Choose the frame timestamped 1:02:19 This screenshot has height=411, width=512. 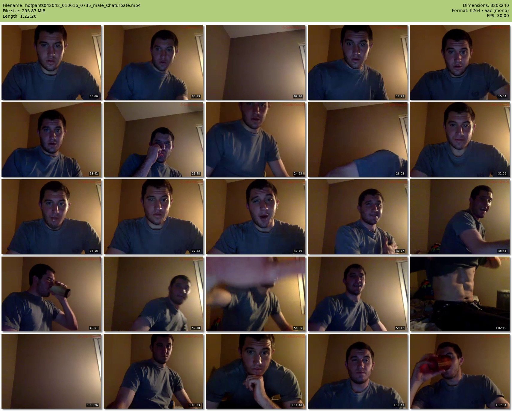[x=460, y=294]
